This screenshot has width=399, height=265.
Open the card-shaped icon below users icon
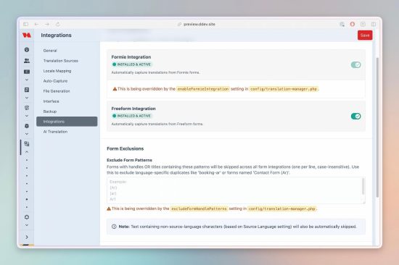(27, 72)
